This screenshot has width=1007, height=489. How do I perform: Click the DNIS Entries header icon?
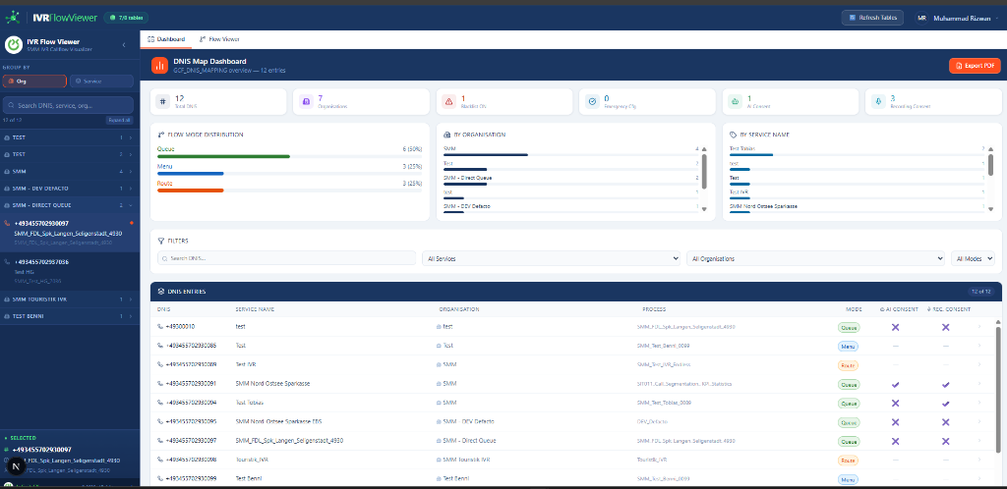click(160, 291)
